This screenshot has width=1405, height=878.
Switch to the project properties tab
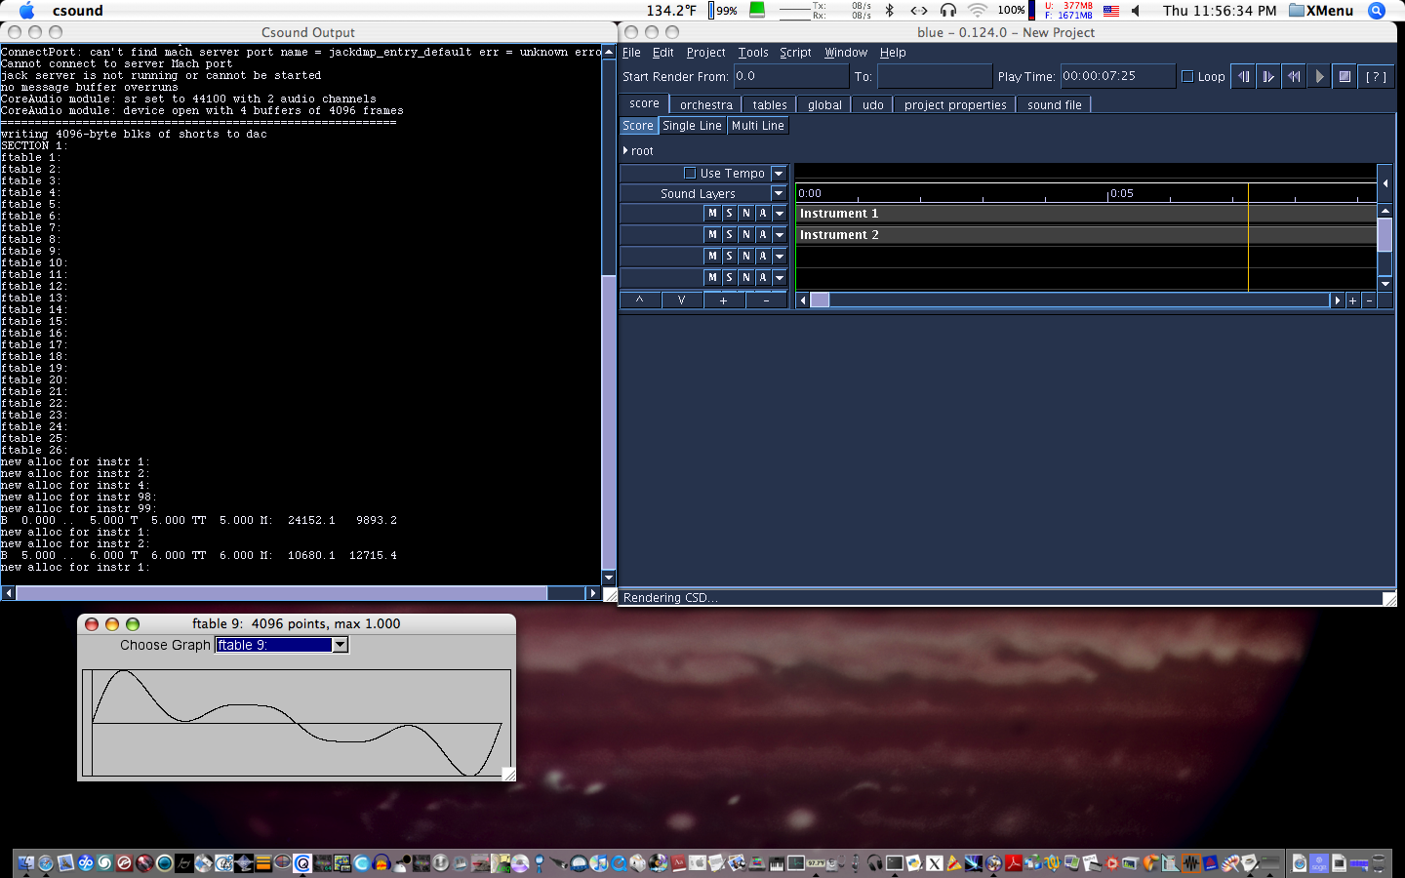tap(954, 104)
